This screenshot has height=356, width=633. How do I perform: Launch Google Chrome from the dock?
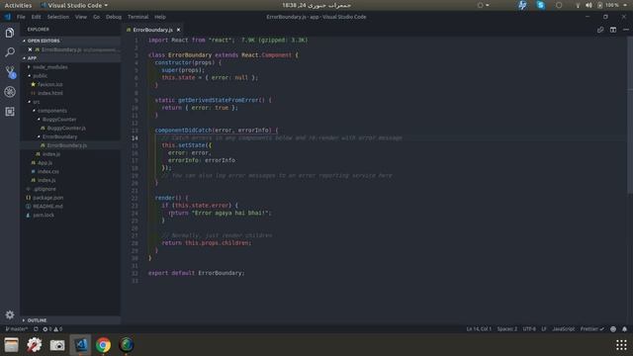point(103,345)
